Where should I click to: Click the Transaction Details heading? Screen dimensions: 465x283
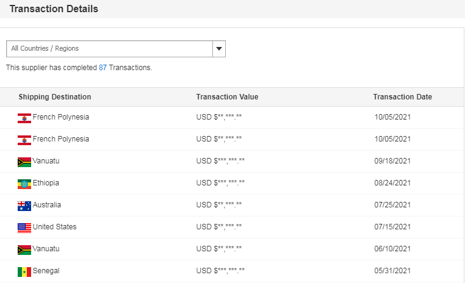[54, 9]
